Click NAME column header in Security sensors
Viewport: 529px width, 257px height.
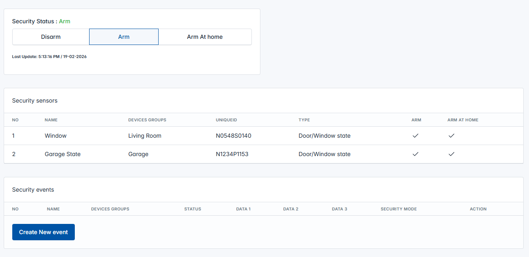(51, 120)
